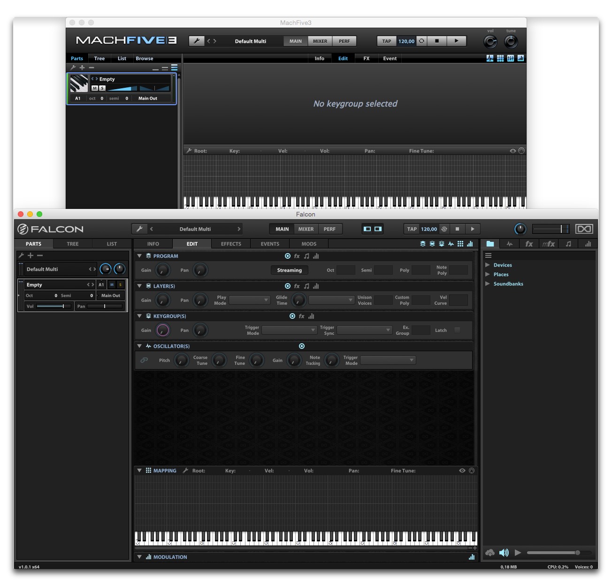Screen dimensions: 612x586
Task: Open MachFive3's FX tab
Action: pyautogui.click(x=367, y=58)
